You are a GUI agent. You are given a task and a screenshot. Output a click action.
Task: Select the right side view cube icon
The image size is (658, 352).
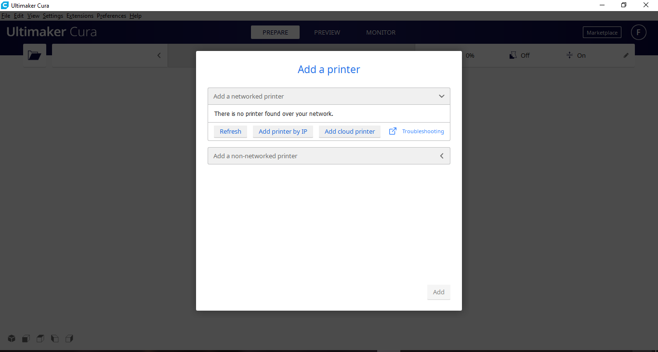pos(69,339)
